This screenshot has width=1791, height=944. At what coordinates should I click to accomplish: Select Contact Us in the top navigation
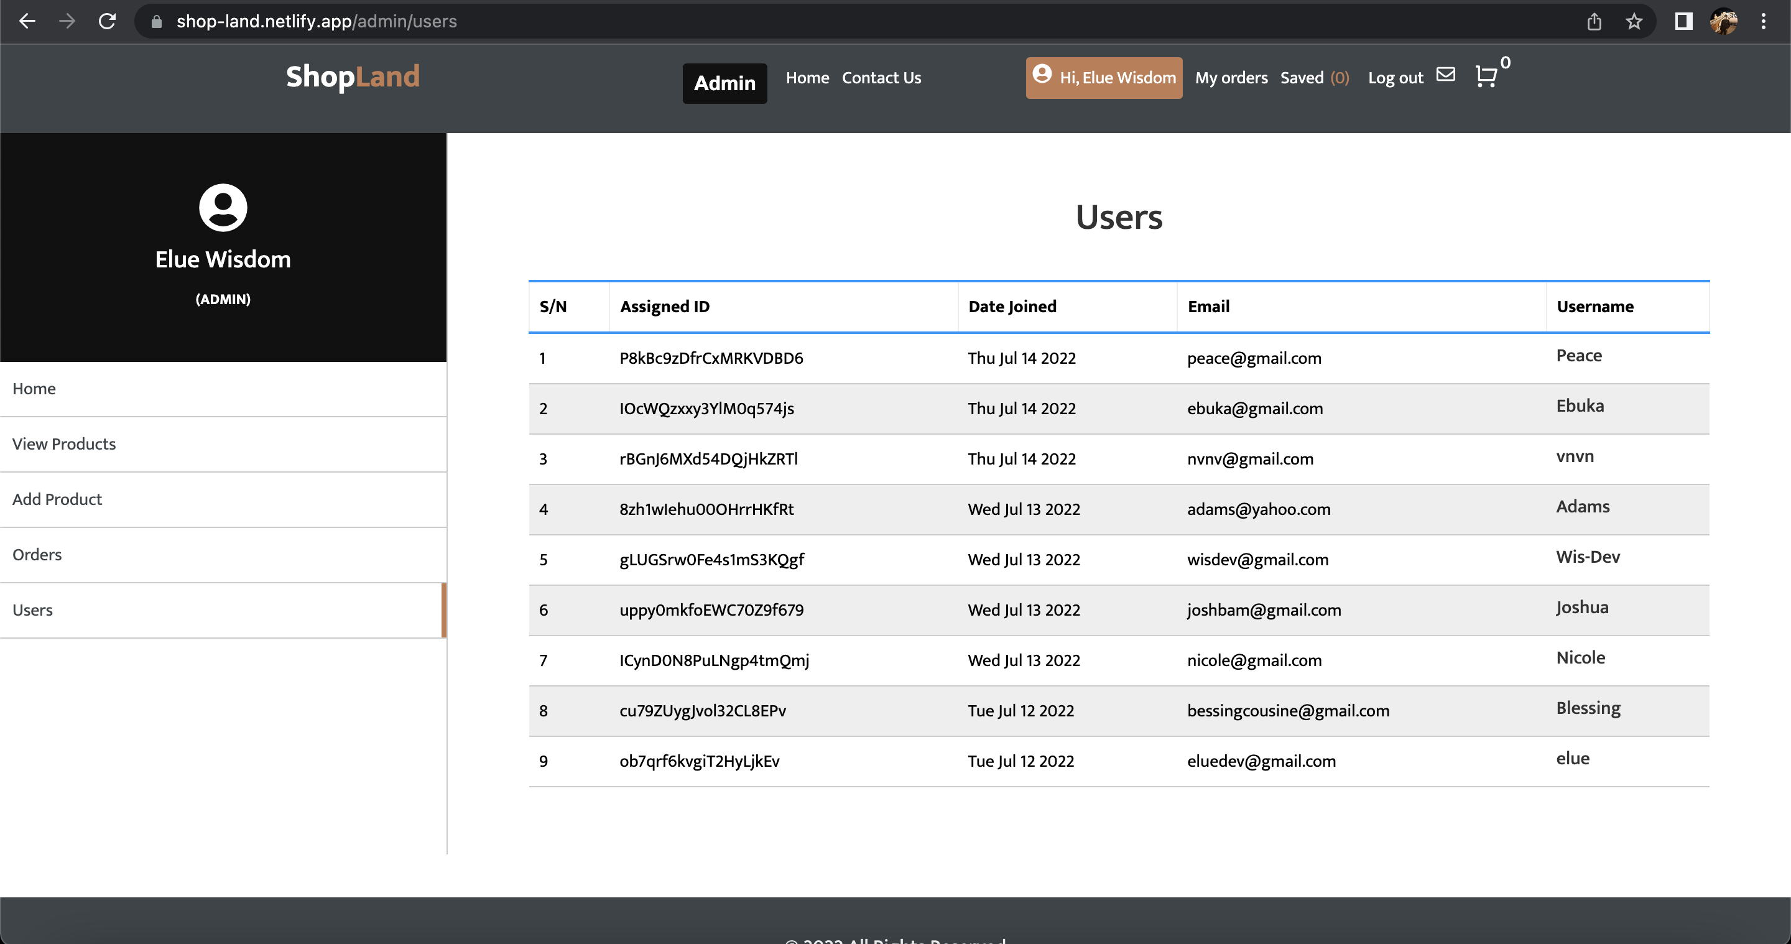pyautogui.click(x=881, y=78)
